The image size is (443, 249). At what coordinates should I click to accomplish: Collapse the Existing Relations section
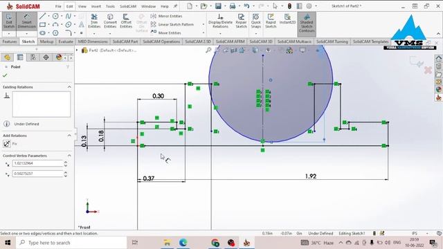[x=69, y=87]
